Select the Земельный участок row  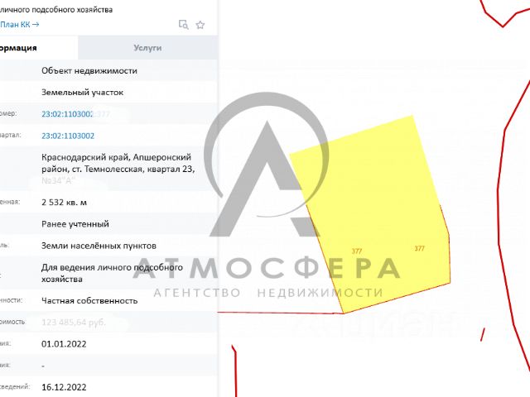[x=108, y=92]
